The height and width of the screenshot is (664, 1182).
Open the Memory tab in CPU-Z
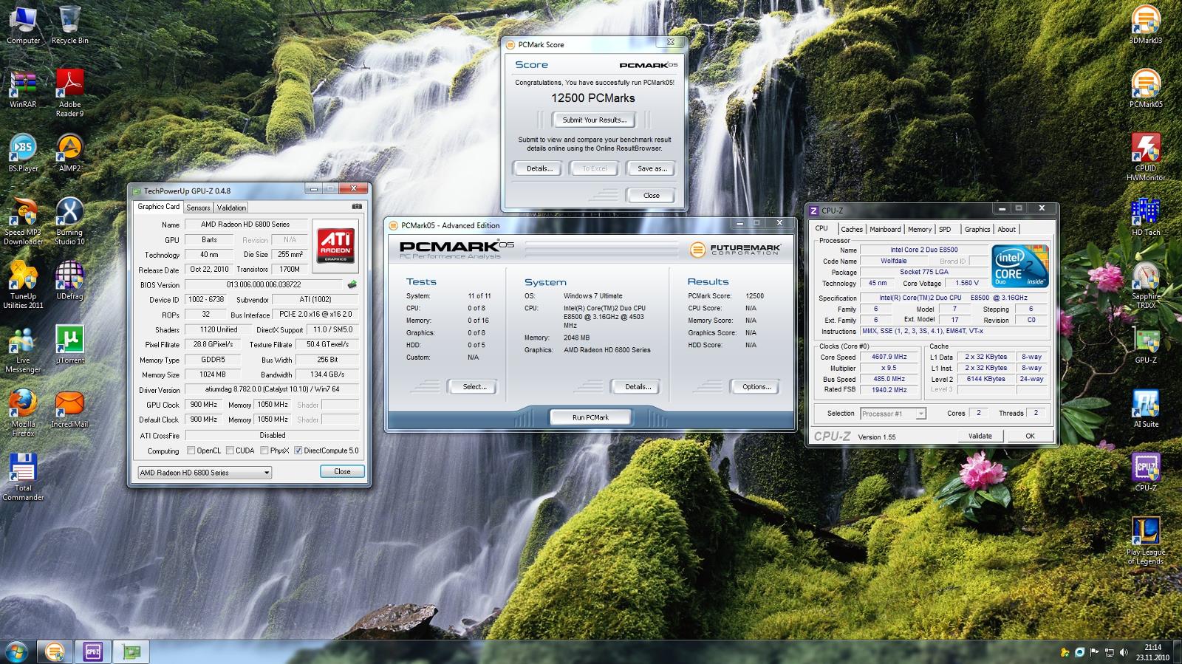click(920, 229)
